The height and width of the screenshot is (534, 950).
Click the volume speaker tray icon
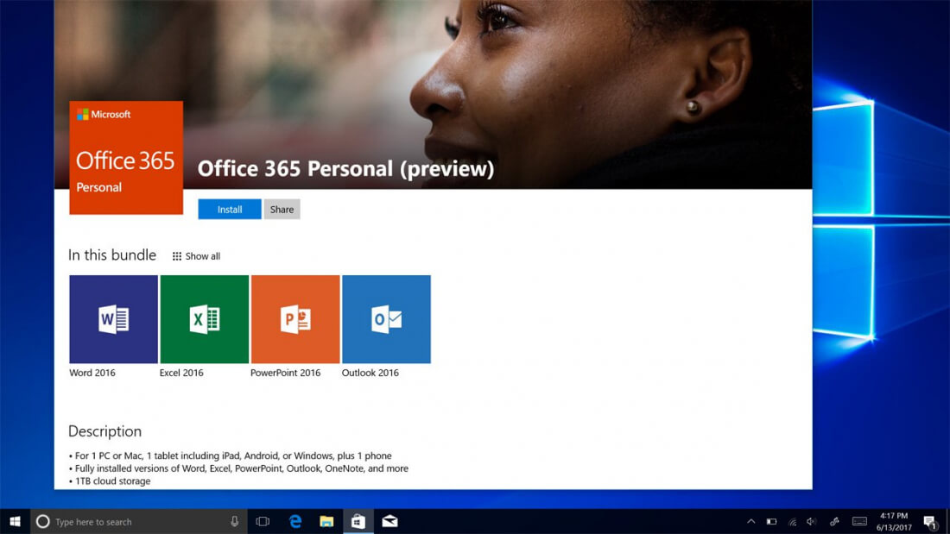point(812,521)
